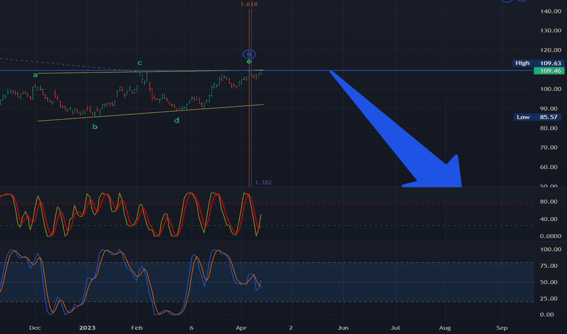
Task: Select the upper yellow triangle trendline
Action: [150, 72]
